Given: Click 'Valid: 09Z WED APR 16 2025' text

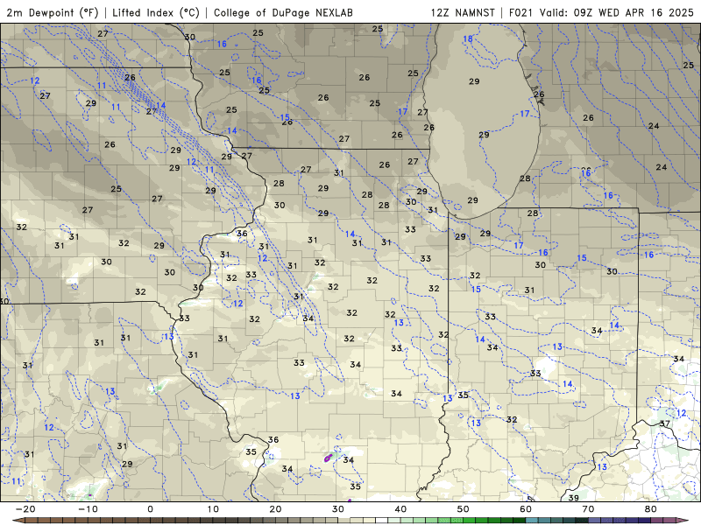Looking at the screenshot, I should [617, 12].
